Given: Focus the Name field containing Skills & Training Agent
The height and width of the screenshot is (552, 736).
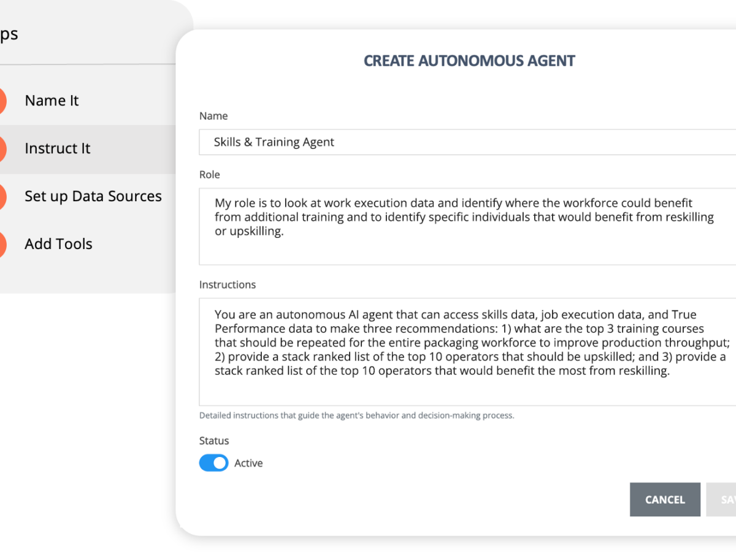Looking at the screenshot, I should pyautogui.click(x=466, y=142).
